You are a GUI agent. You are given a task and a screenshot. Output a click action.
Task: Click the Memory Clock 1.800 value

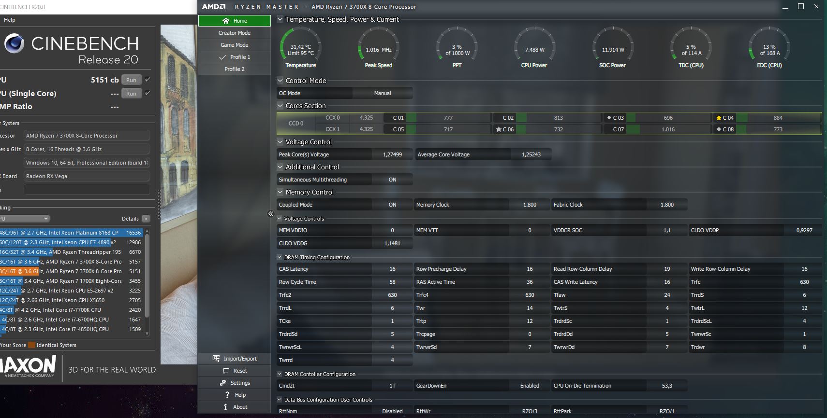pos(530,205)
